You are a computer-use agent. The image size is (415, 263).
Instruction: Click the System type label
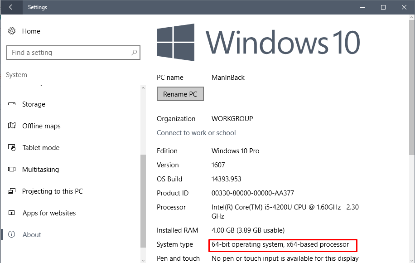[175, 244]
